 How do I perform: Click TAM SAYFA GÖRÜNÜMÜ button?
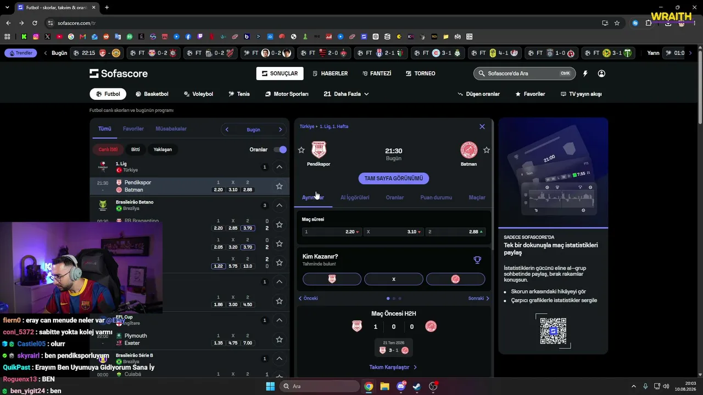(394, 178)
